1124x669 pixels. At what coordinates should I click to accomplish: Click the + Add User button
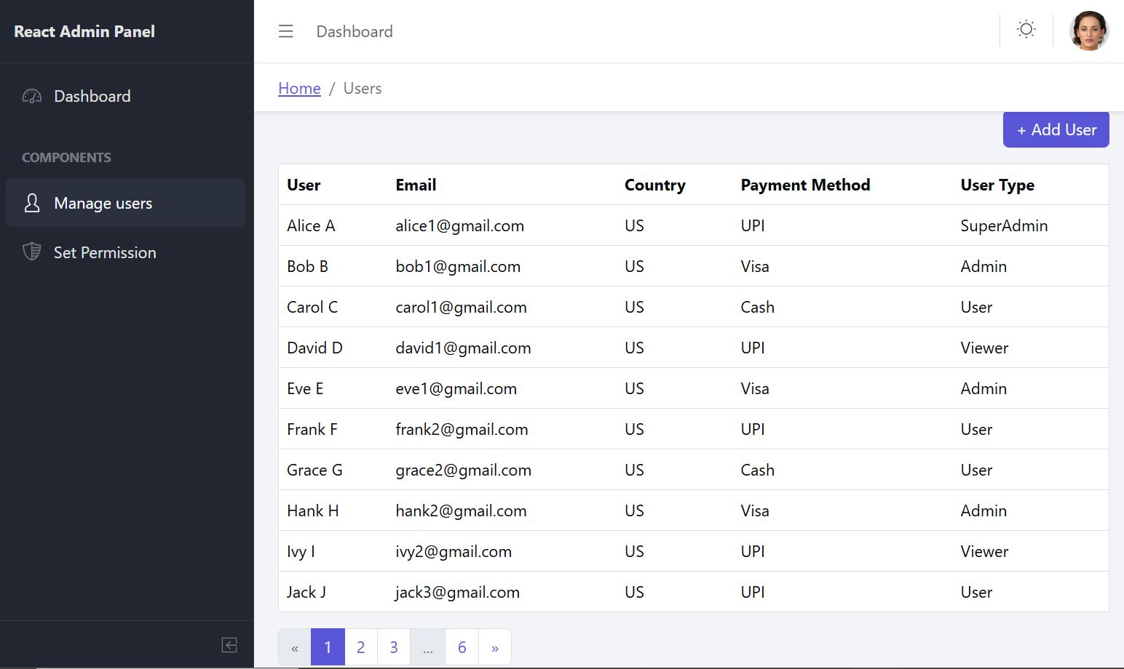coord(1056,129)
